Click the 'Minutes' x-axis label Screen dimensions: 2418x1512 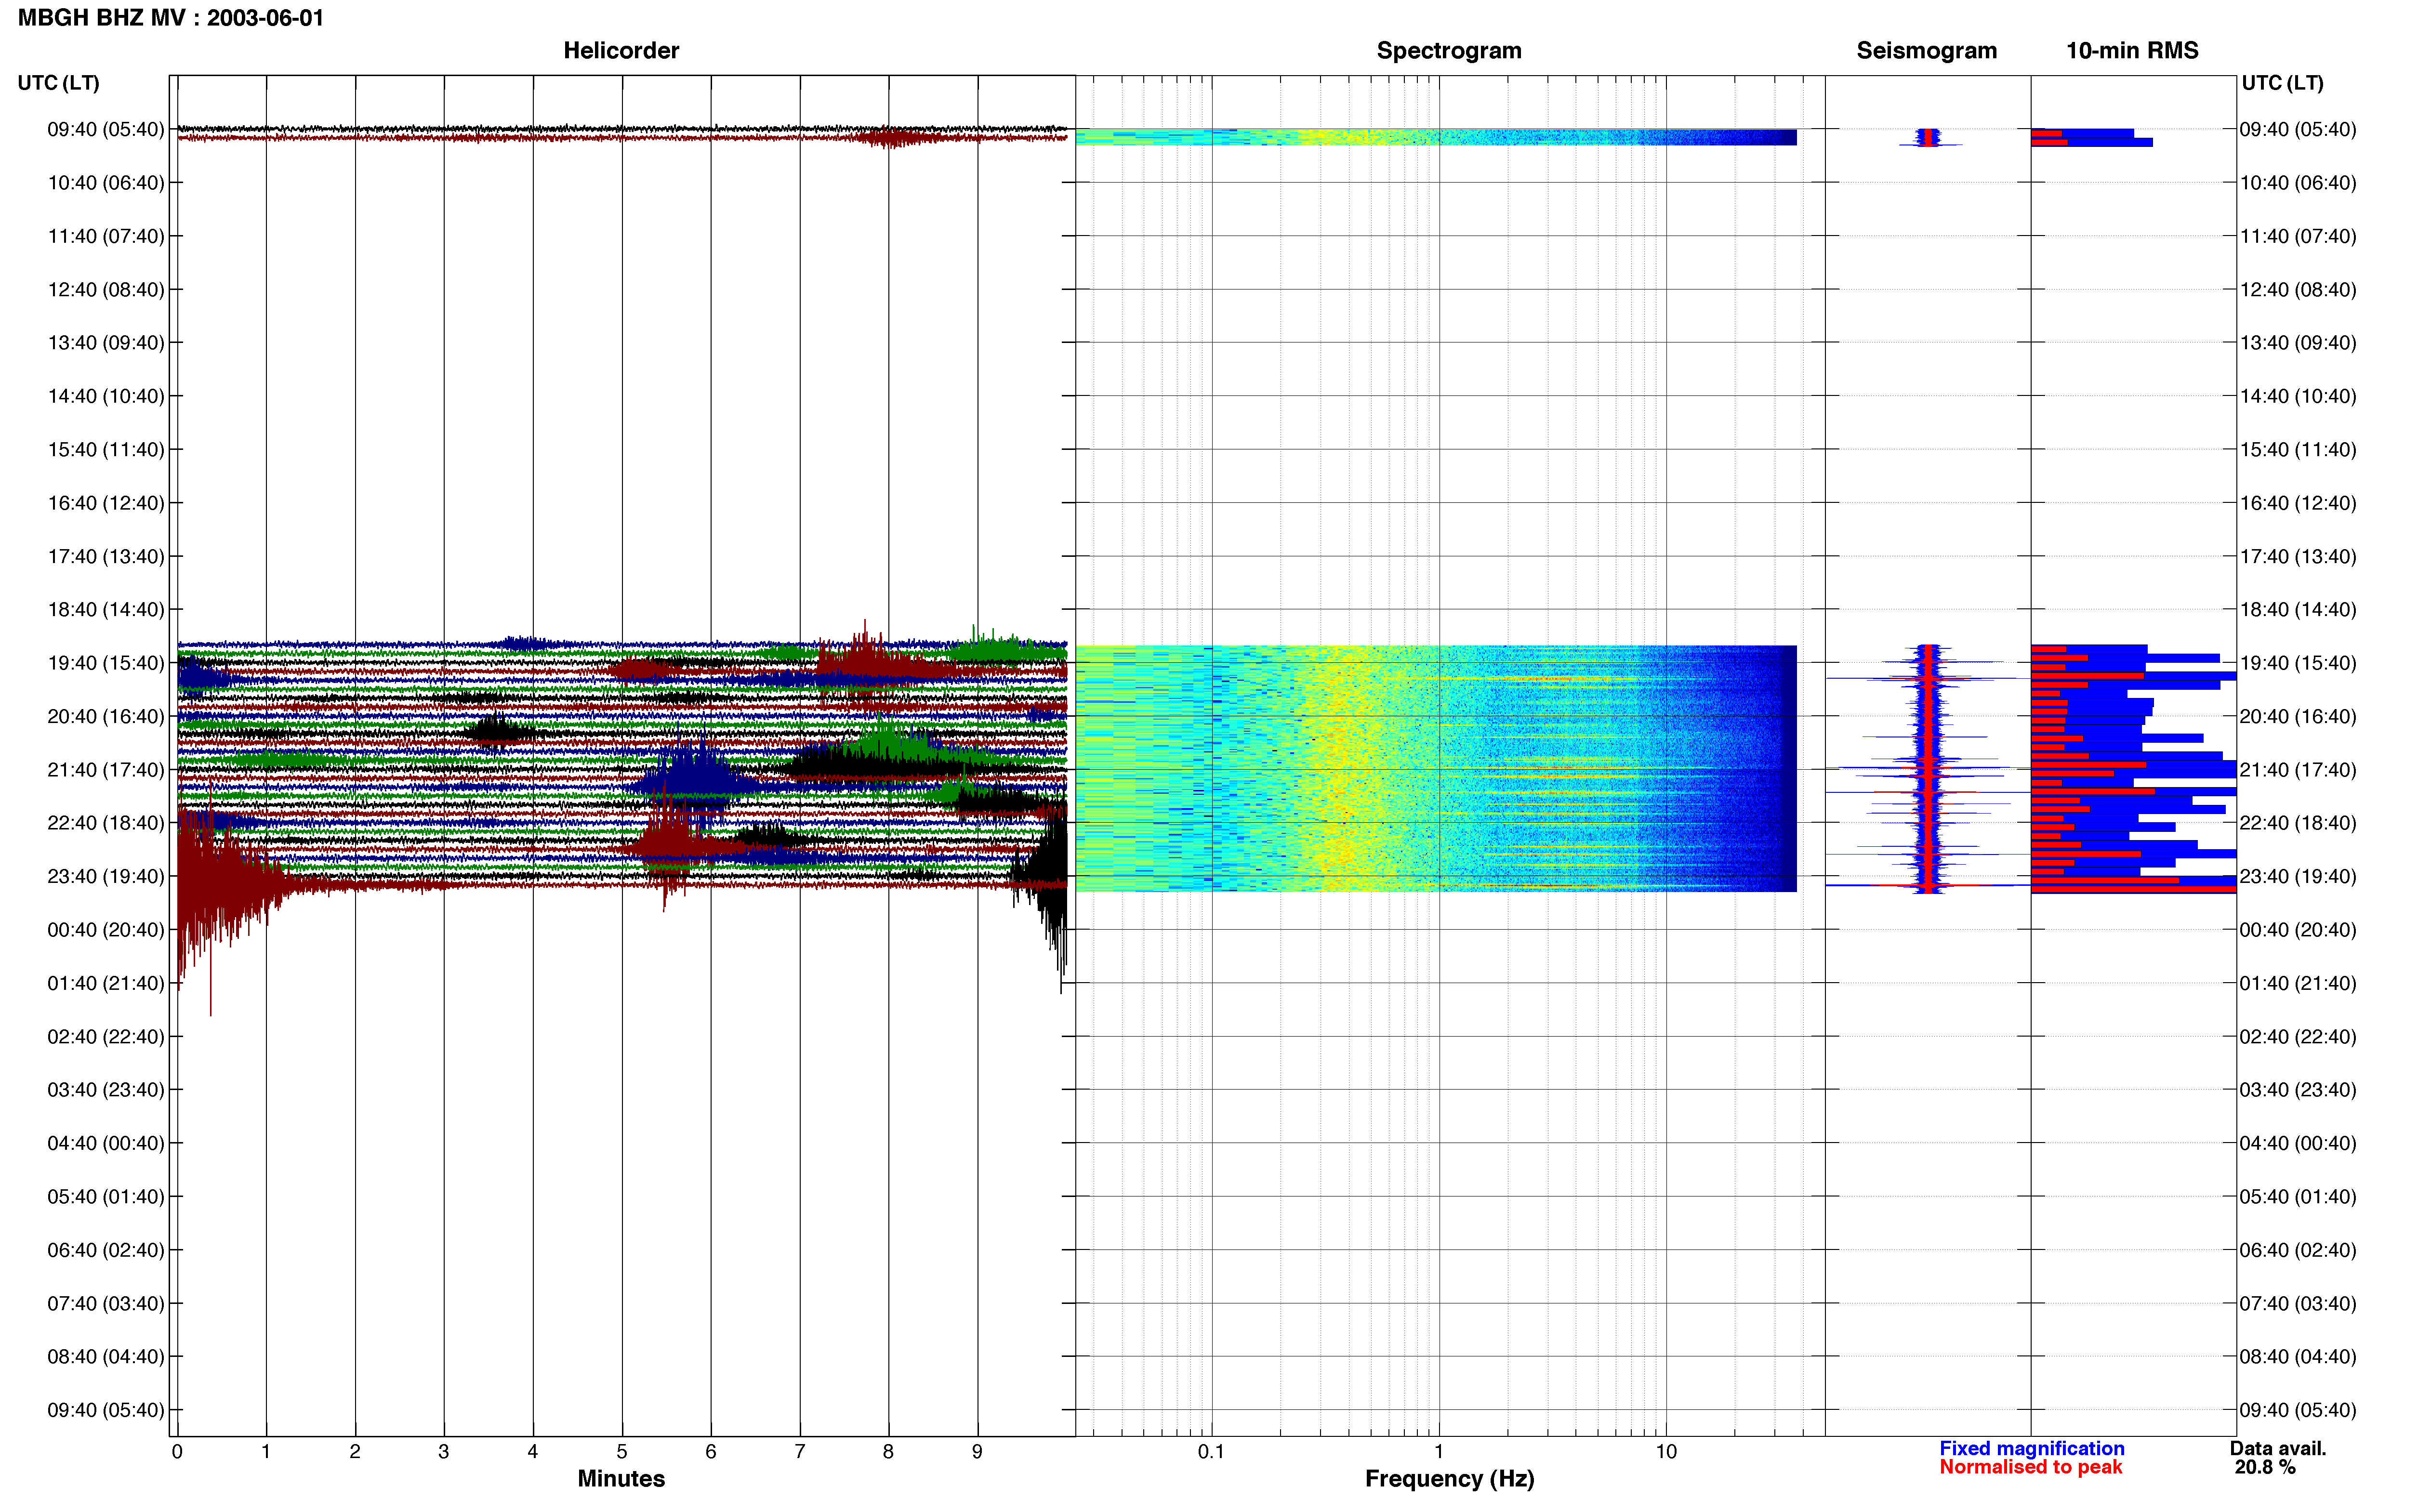click(x=621, y=1478)
